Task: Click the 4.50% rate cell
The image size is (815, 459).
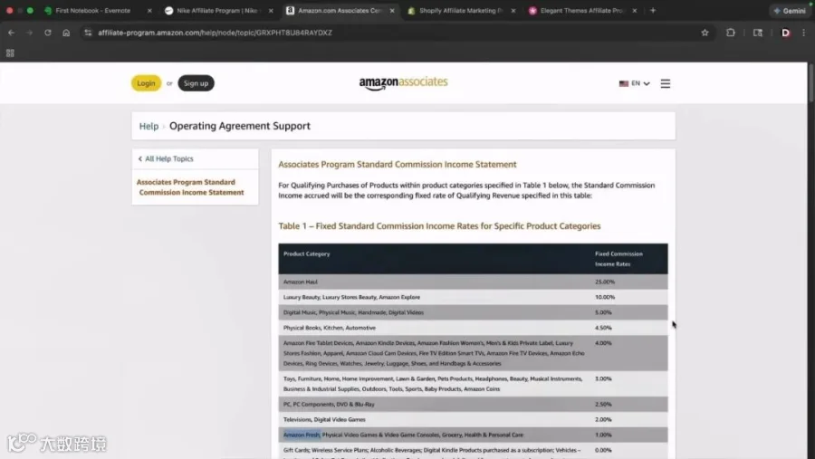Action: (x=603, y=328)
